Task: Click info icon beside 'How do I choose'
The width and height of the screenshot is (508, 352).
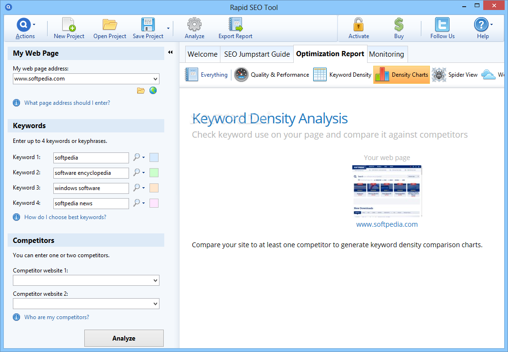Action: (16, 217)
